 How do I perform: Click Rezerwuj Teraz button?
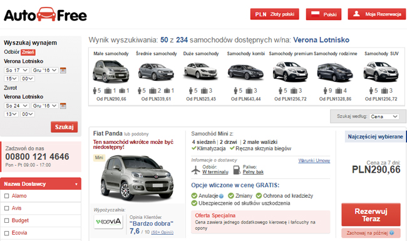pos(371,215)
